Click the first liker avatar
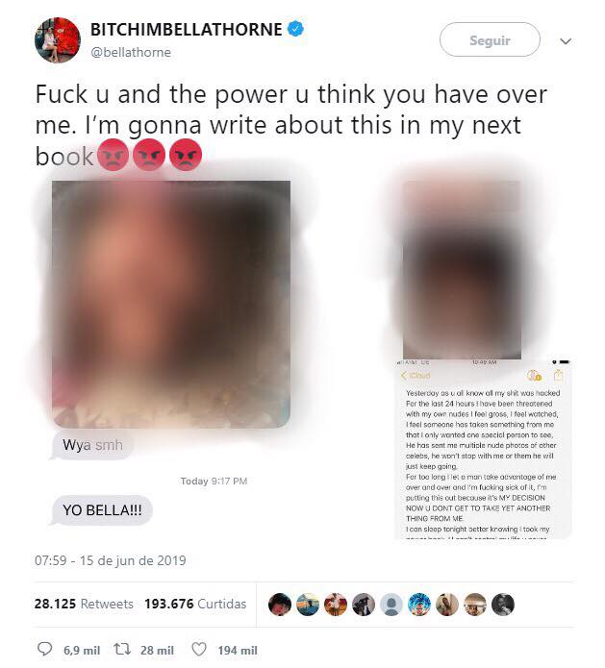Screen dimensions: 605x668 click(280, 605)
